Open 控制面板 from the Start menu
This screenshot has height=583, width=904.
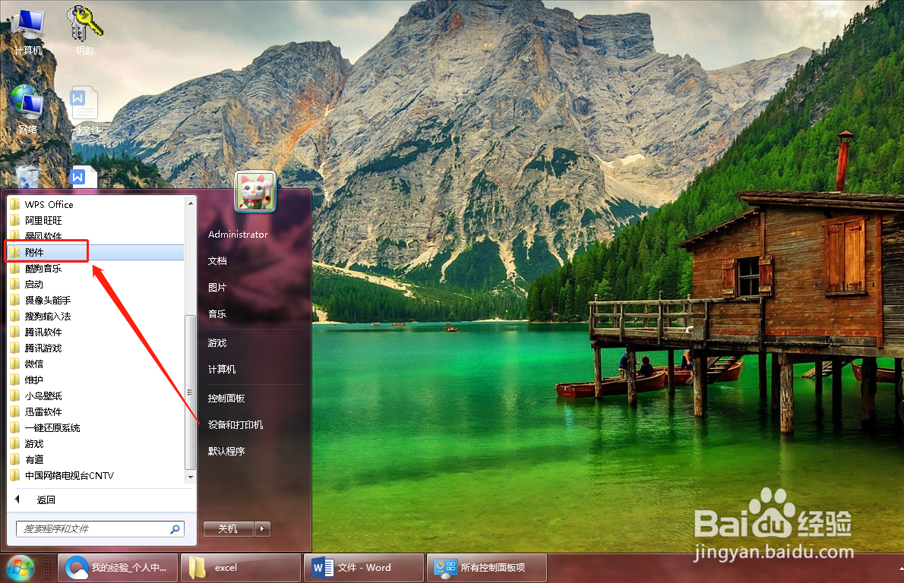[x=226, y=398]
